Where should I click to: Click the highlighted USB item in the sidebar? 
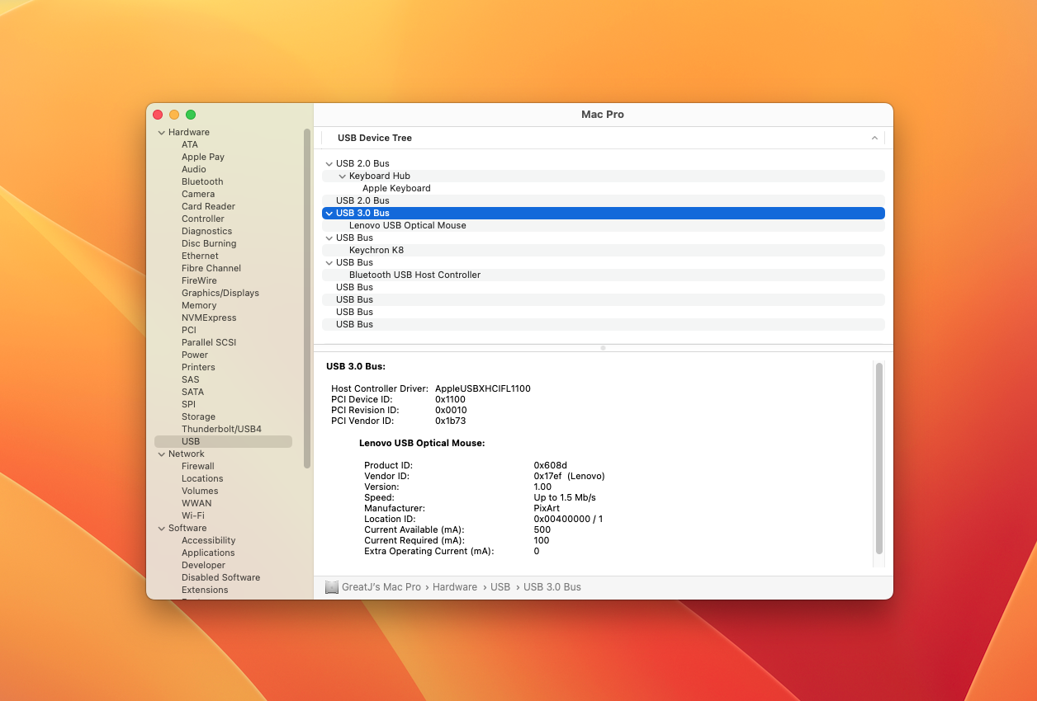223,441
